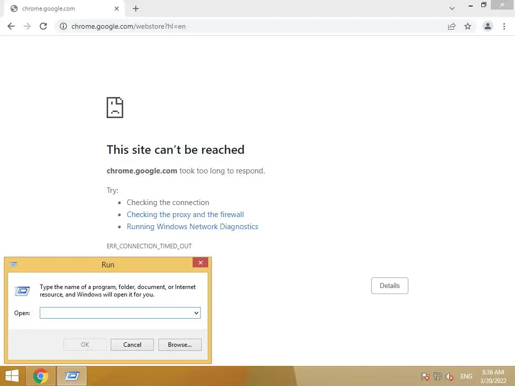
Task: Run Windows Network Diagnostics link
Action: (193, 227)
